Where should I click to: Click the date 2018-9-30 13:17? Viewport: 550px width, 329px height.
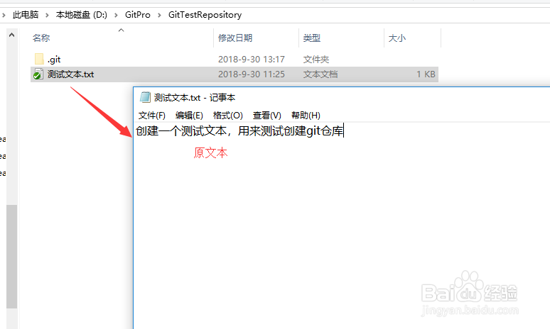click(251, 60)
